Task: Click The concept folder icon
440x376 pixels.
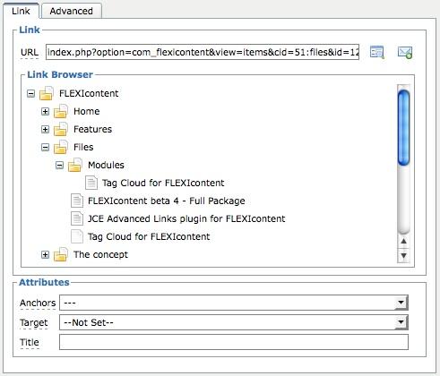Action: click(x=61, y=254)
